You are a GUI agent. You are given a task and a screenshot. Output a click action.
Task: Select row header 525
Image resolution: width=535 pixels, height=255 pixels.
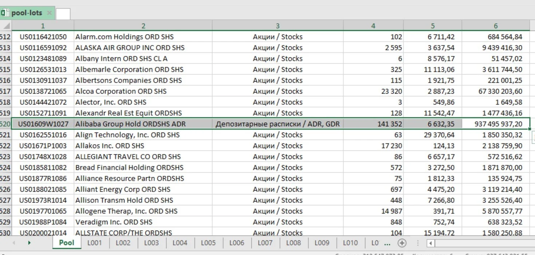coord(6,178)
